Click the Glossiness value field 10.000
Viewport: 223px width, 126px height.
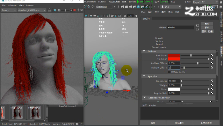(x=174, y=81)
